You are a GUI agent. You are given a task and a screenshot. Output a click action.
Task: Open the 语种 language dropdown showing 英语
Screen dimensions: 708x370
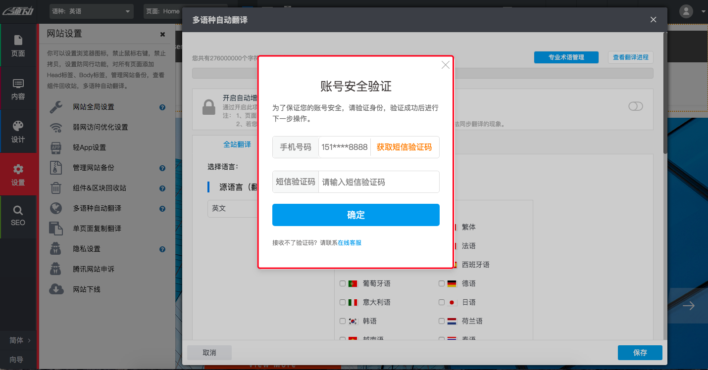91,11
